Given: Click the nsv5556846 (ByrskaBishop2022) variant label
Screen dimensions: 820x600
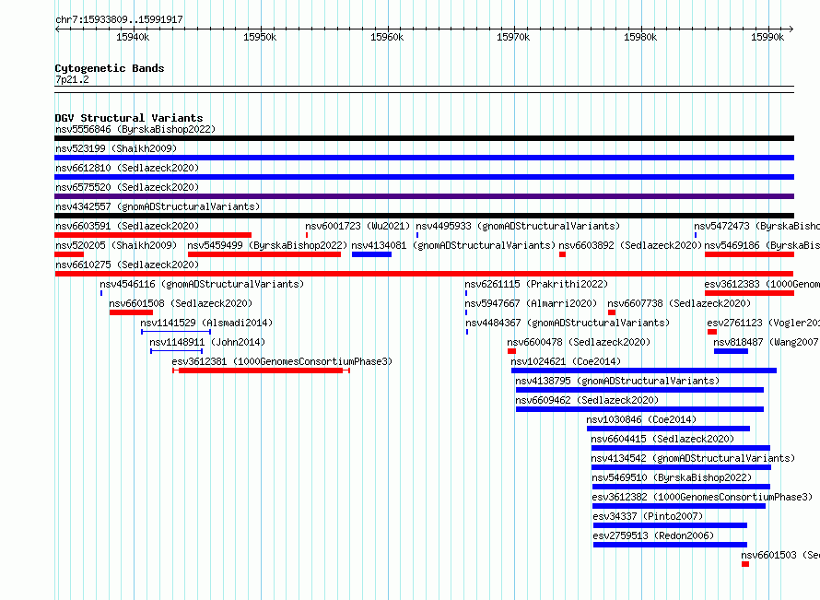Looking at the screenshot, I should pyautogui.click(x=135, y=129).
